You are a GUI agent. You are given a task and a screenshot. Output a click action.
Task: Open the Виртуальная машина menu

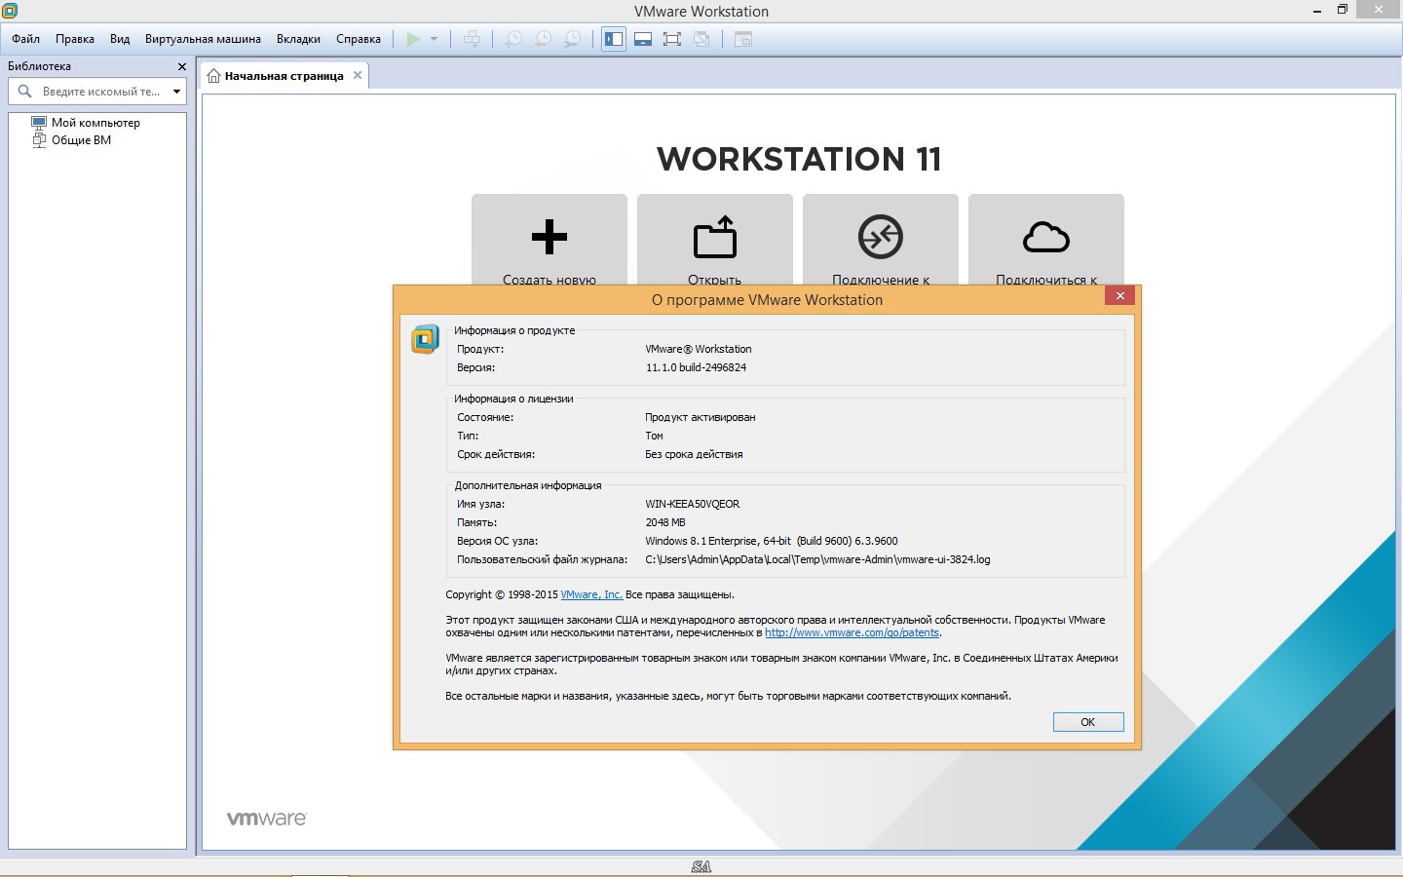click(203, 39)
